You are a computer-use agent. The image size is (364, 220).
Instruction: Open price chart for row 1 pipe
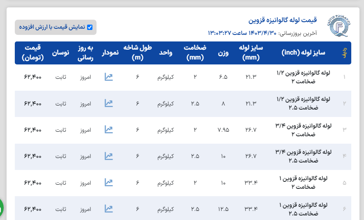(x=108, y=77)
